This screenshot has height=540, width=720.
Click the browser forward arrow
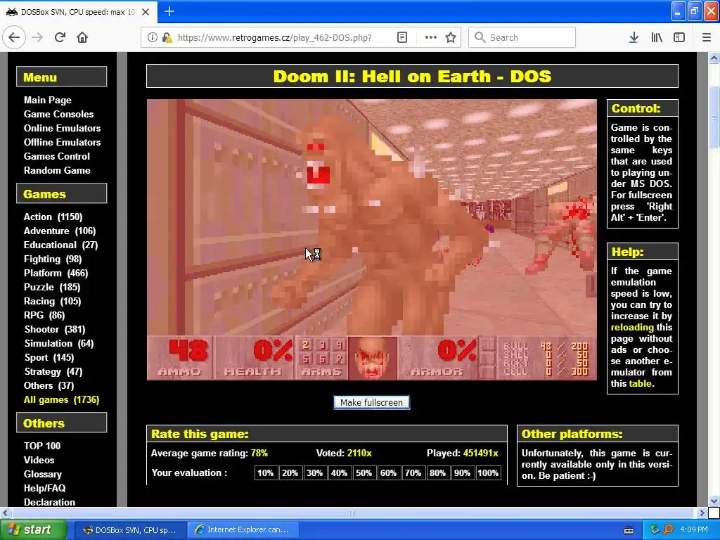click(37, 37)
